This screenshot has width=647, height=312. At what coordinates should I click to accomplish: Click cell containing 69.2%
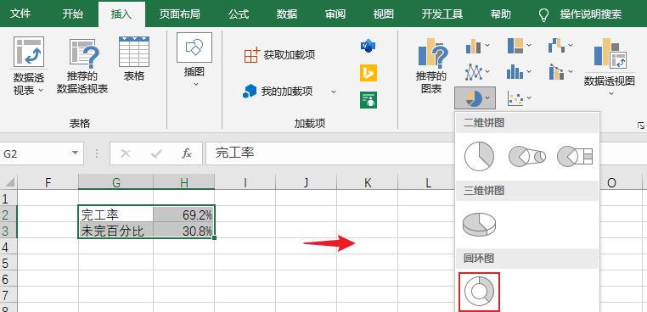(x=184, y=214)
